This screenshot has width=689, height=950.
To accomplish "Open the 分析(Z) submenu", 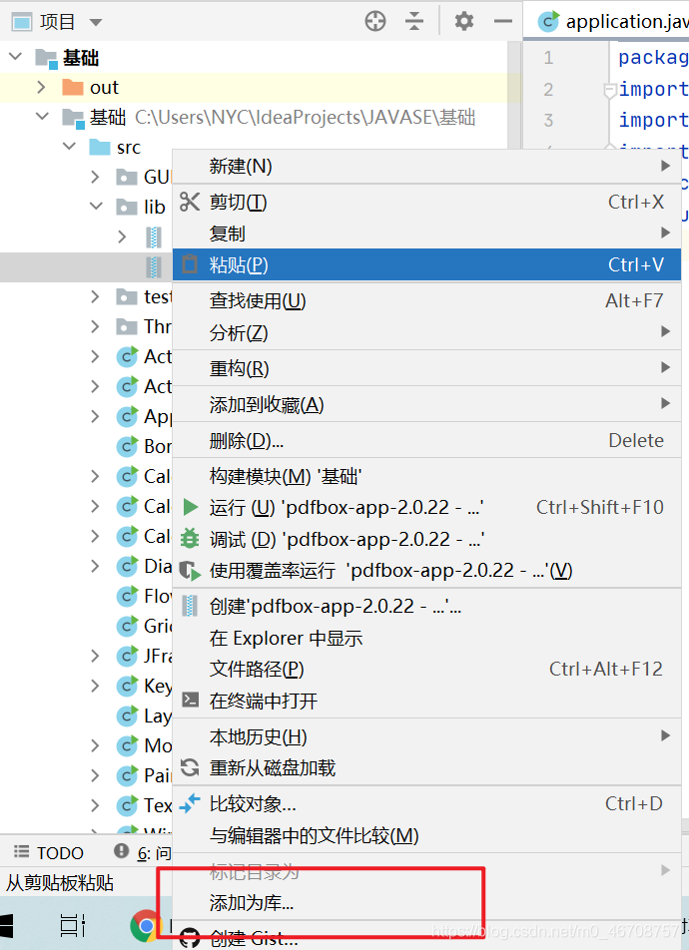I will [426, 332].
